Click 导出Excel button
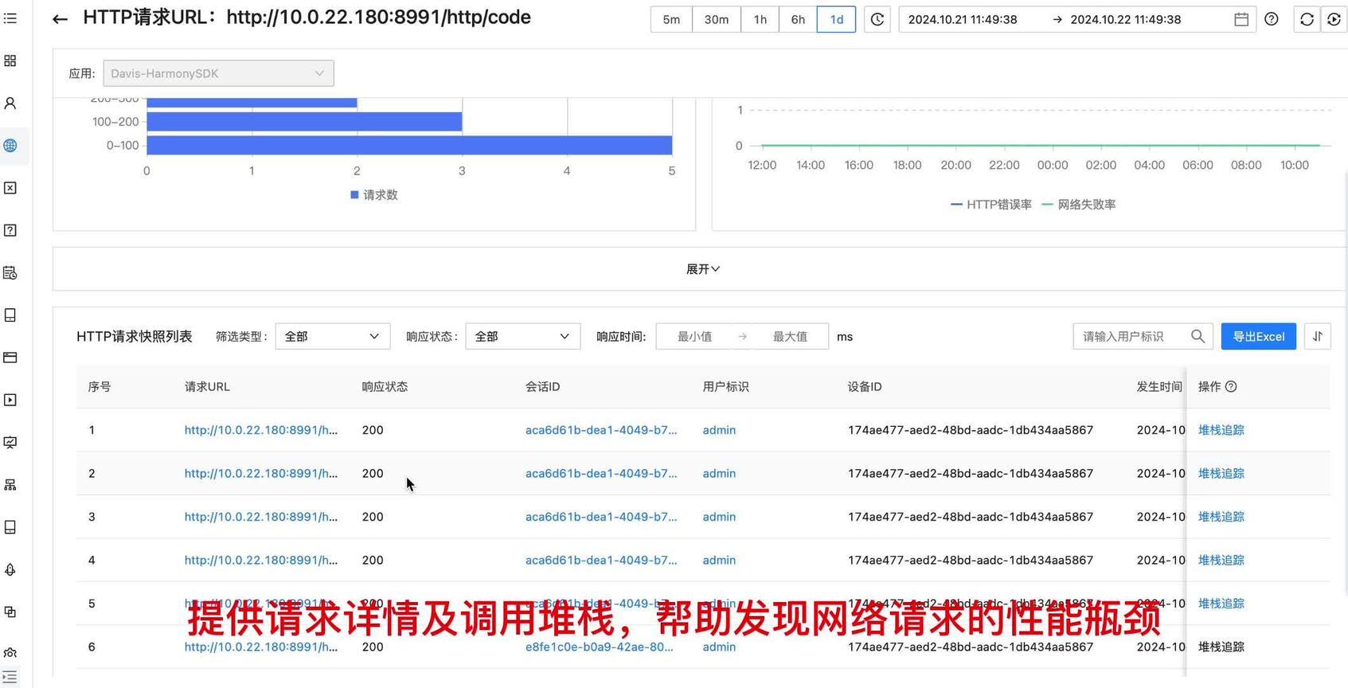The image size is (1348, 688). coord(1259,336)
